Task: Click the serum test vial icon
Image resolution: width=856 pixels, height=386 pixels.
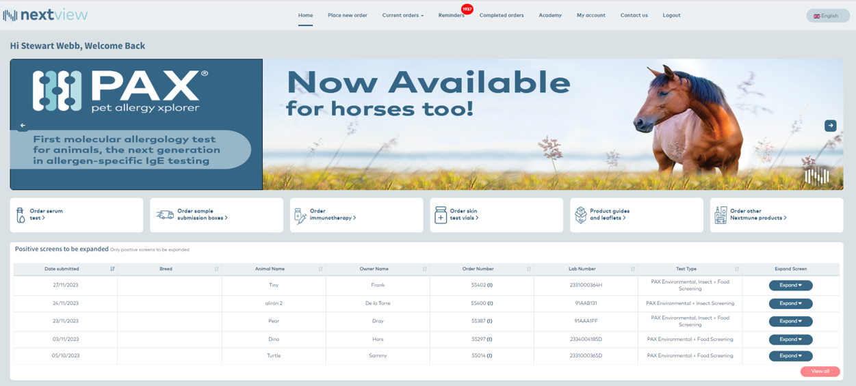Action: point(21,215)
